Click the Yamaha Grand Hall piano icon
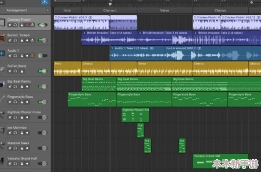 tap(2, 161)
